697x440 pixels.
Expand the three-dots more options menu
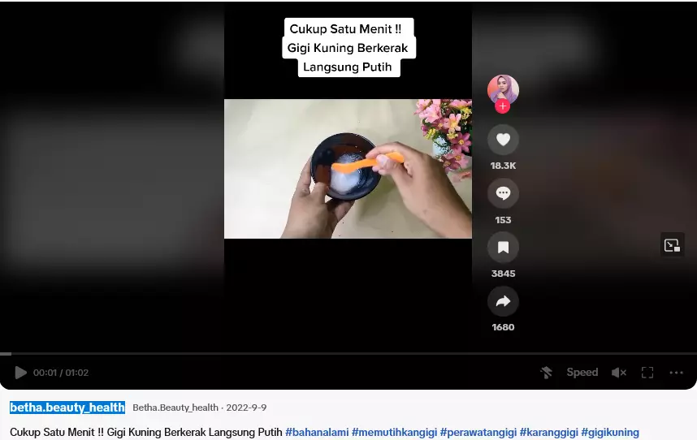[x=676, y=373]
